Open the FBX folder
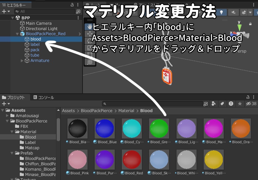 pos(21,126)
